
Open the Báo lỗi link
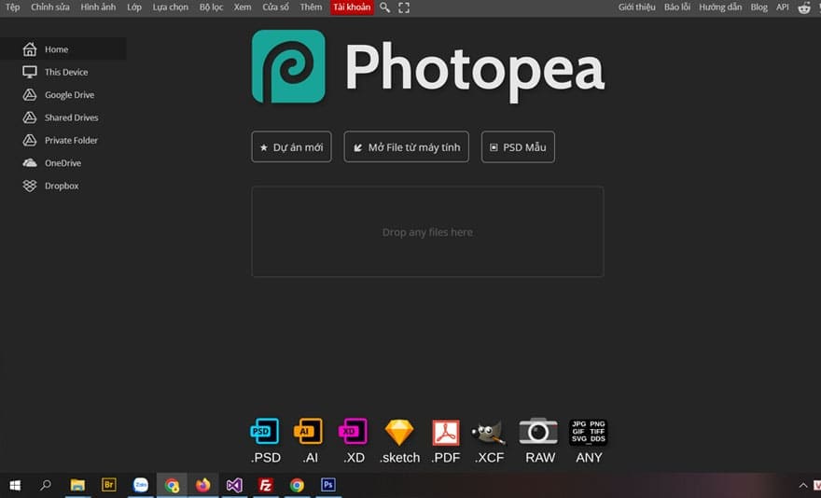coord(677,7)
